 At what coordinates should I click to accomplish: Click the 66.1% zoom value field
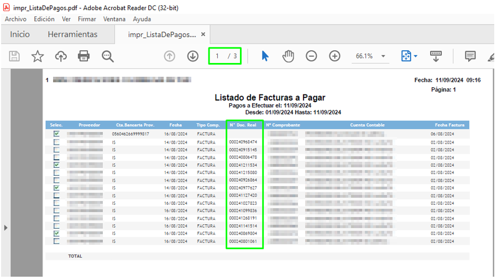click(364, 56)
